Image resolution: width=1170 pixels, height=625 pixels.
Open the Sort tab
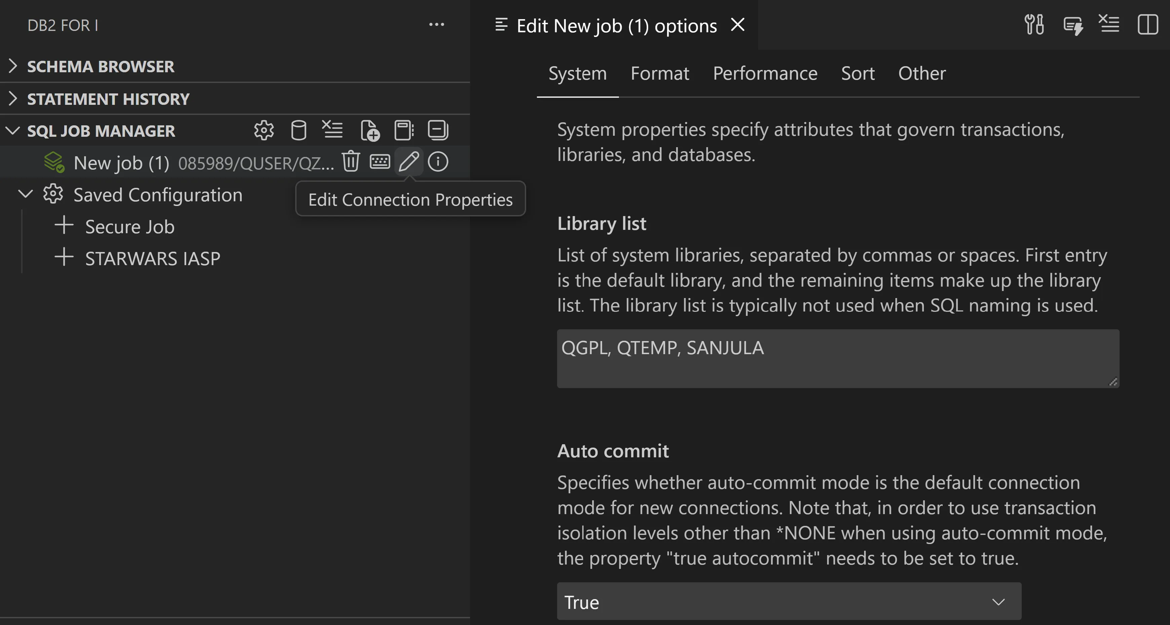click(x=858, y=74)
